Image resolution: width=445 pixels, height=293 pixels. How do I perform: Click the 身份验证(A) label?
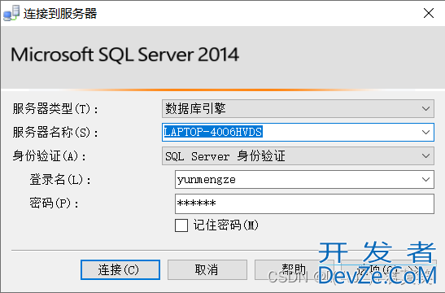[x=50, y=156]
